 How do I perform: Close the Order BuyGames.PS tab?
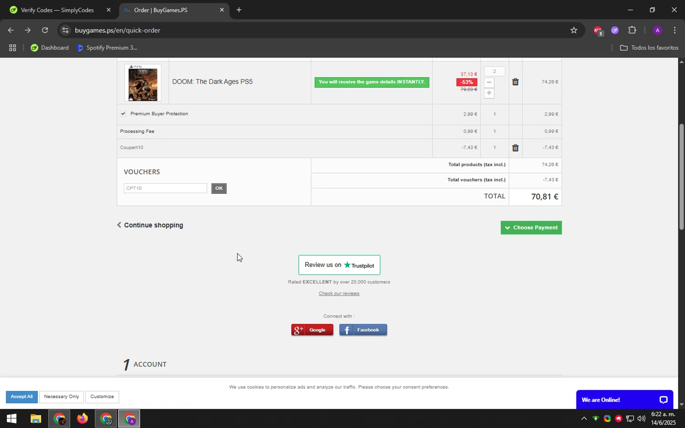(x=222, y=10)
